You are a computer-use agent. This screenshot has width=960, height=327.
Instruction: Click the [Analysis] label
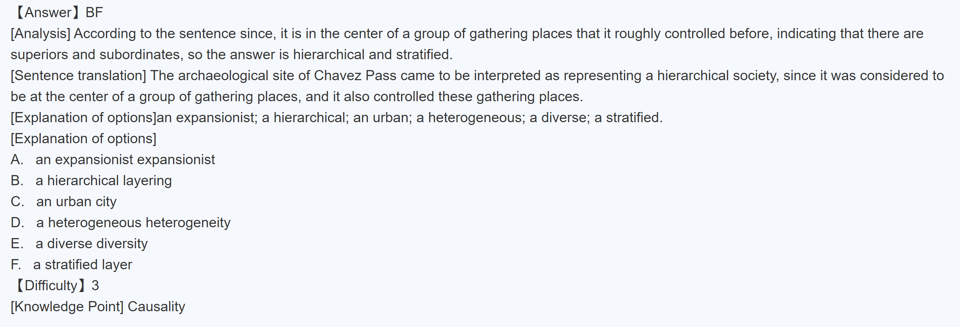[40, 34]
